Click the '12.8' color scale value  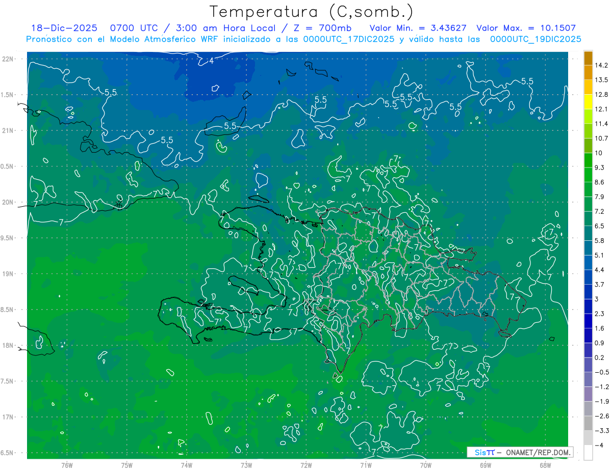pos(601,95)
